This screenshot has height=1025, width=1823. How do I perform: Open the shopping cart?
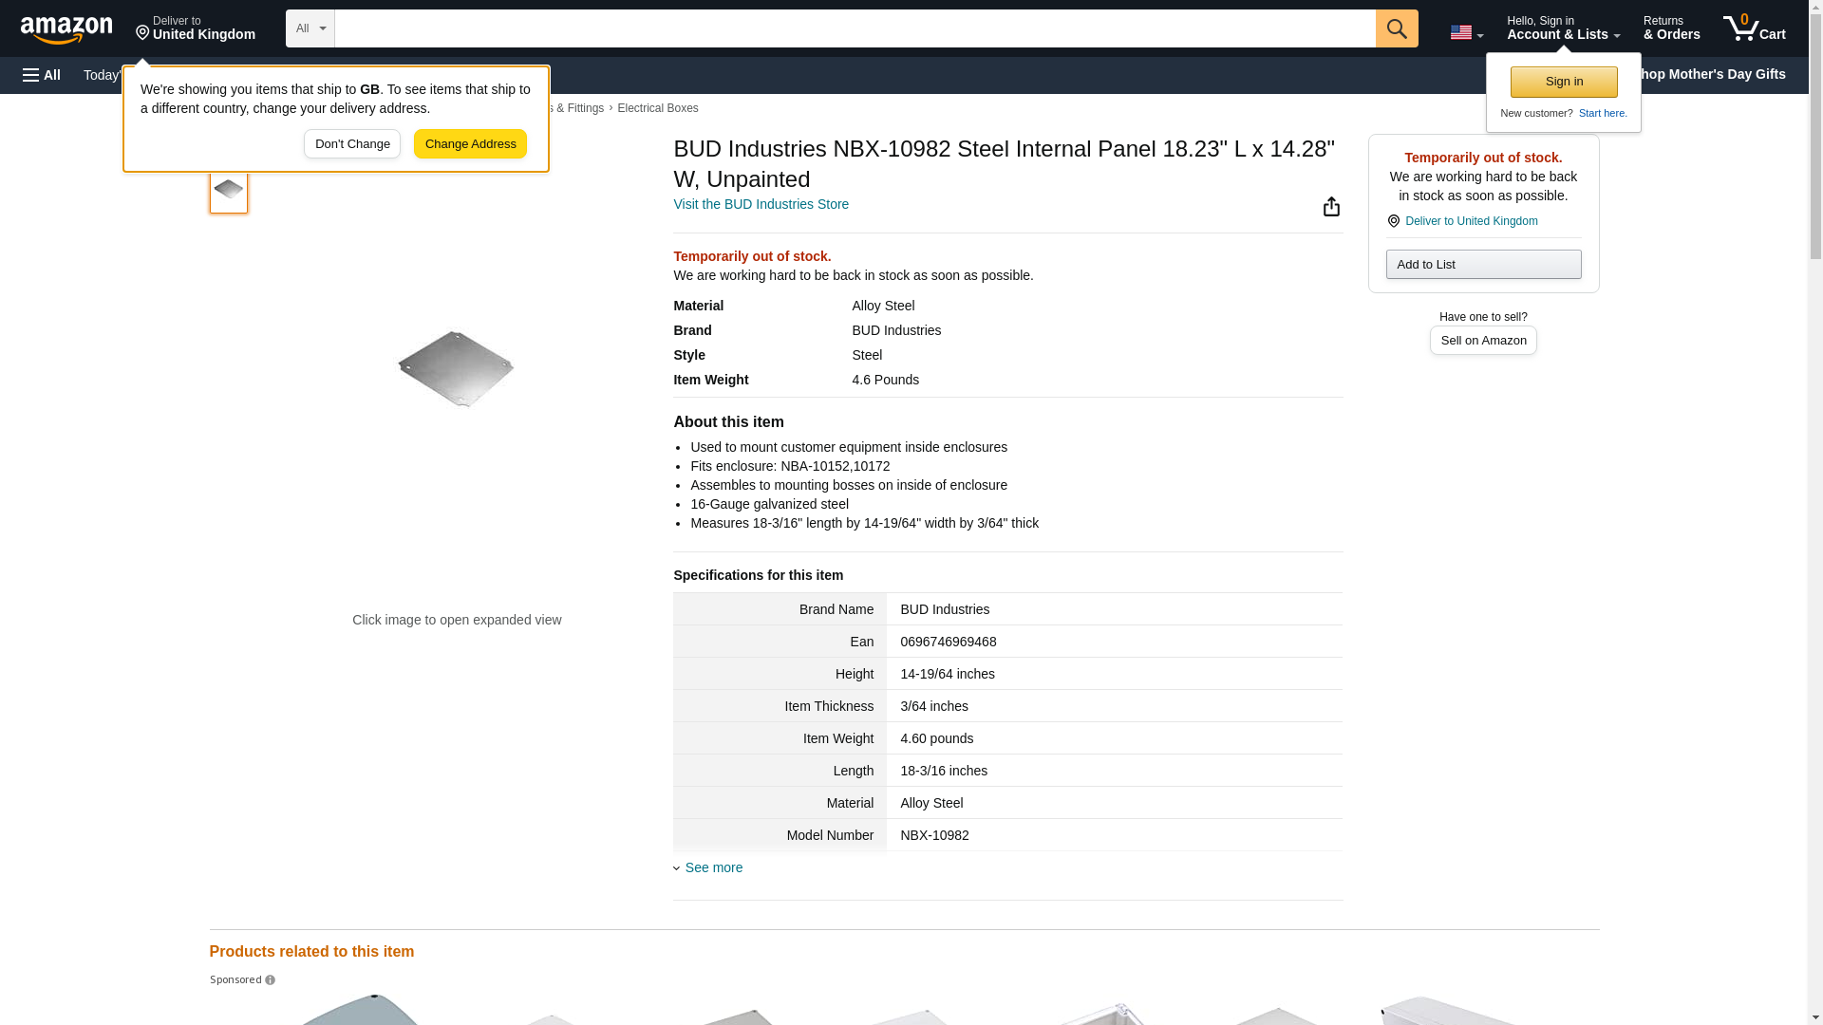point(1754,28)
